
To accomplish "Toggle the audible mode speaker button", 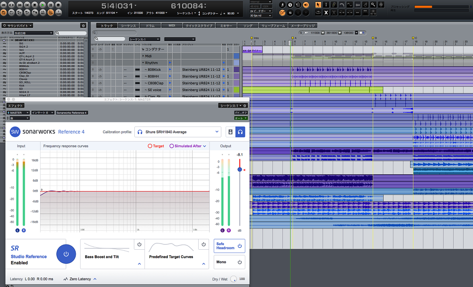I will (x=306, y=5).
